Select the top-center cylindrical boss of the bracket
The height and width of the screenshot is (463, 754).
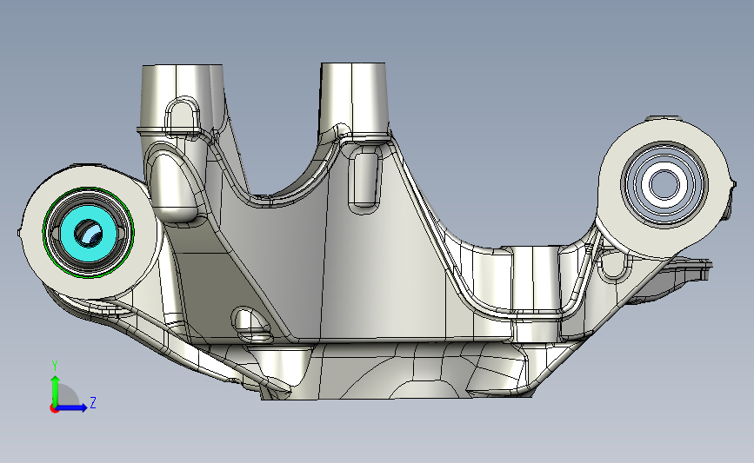click(x=353, y=98)
